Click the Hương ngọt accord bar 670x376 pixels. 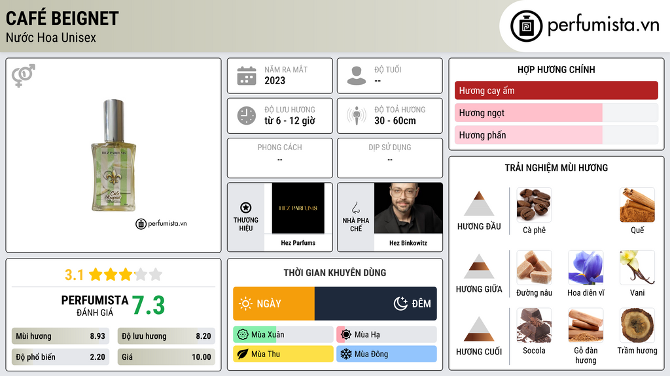tap(556, 112)
